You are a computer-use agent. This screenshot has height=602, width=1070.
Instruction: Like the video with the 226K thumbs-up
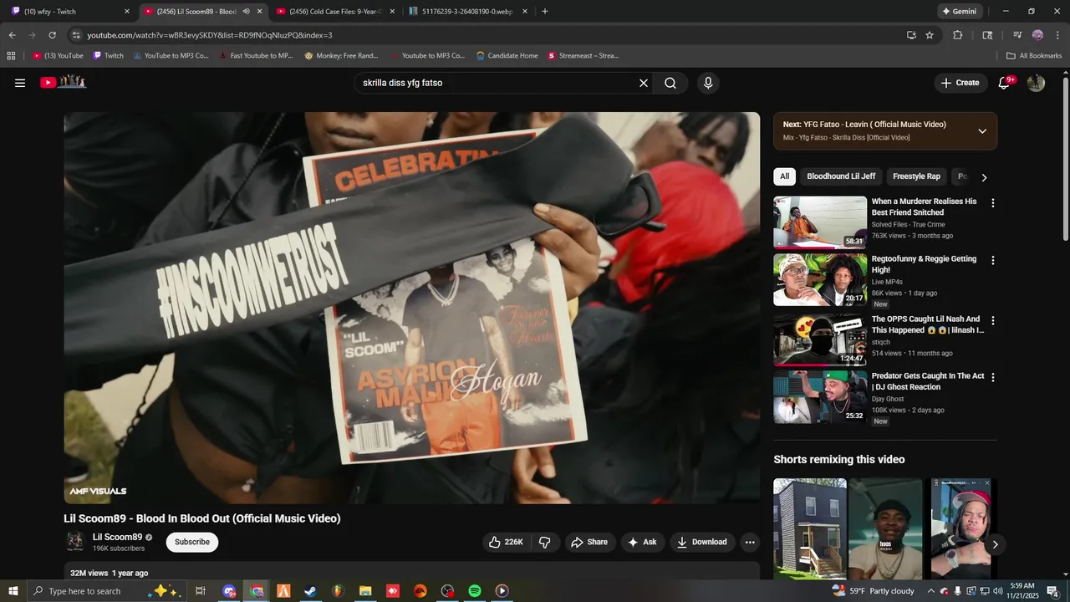coord(507,542)
